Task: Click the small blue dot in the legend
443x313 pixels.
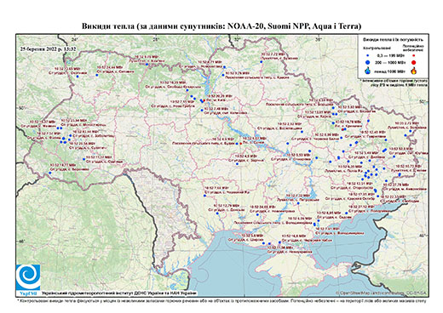Action: pos(368,56)
